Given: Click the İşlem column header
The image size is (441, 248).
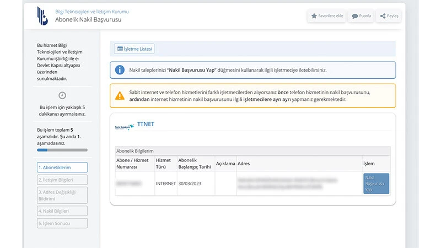Looking at the screenshot, I should [x=377, y=163].
